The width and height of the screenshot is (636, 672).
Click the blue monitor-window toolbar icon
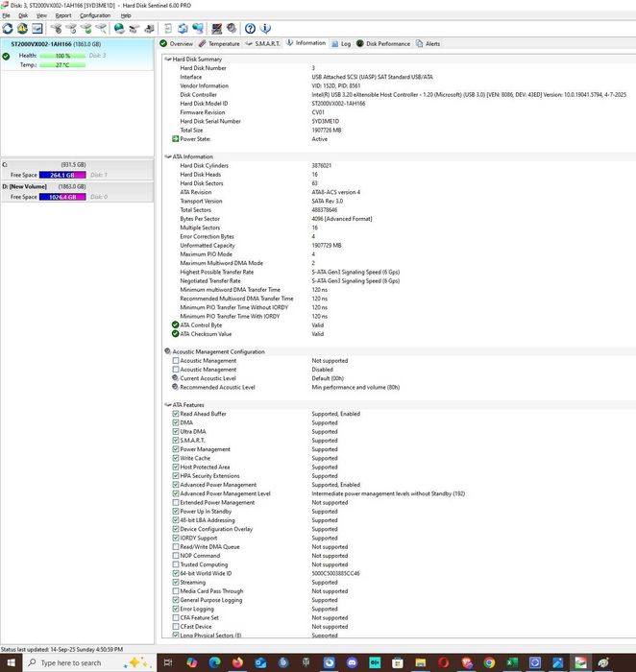point(37,29)
